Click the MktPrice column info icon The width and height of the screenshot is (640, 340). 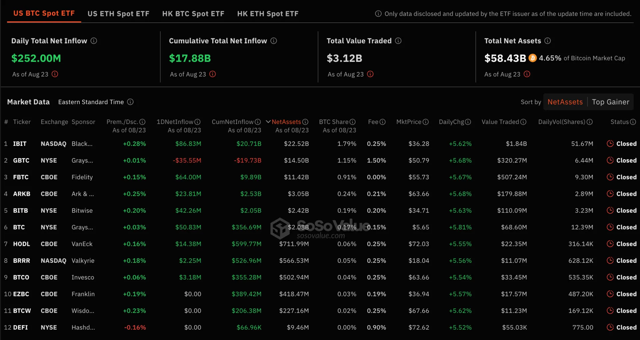click(x=426, y=122)
